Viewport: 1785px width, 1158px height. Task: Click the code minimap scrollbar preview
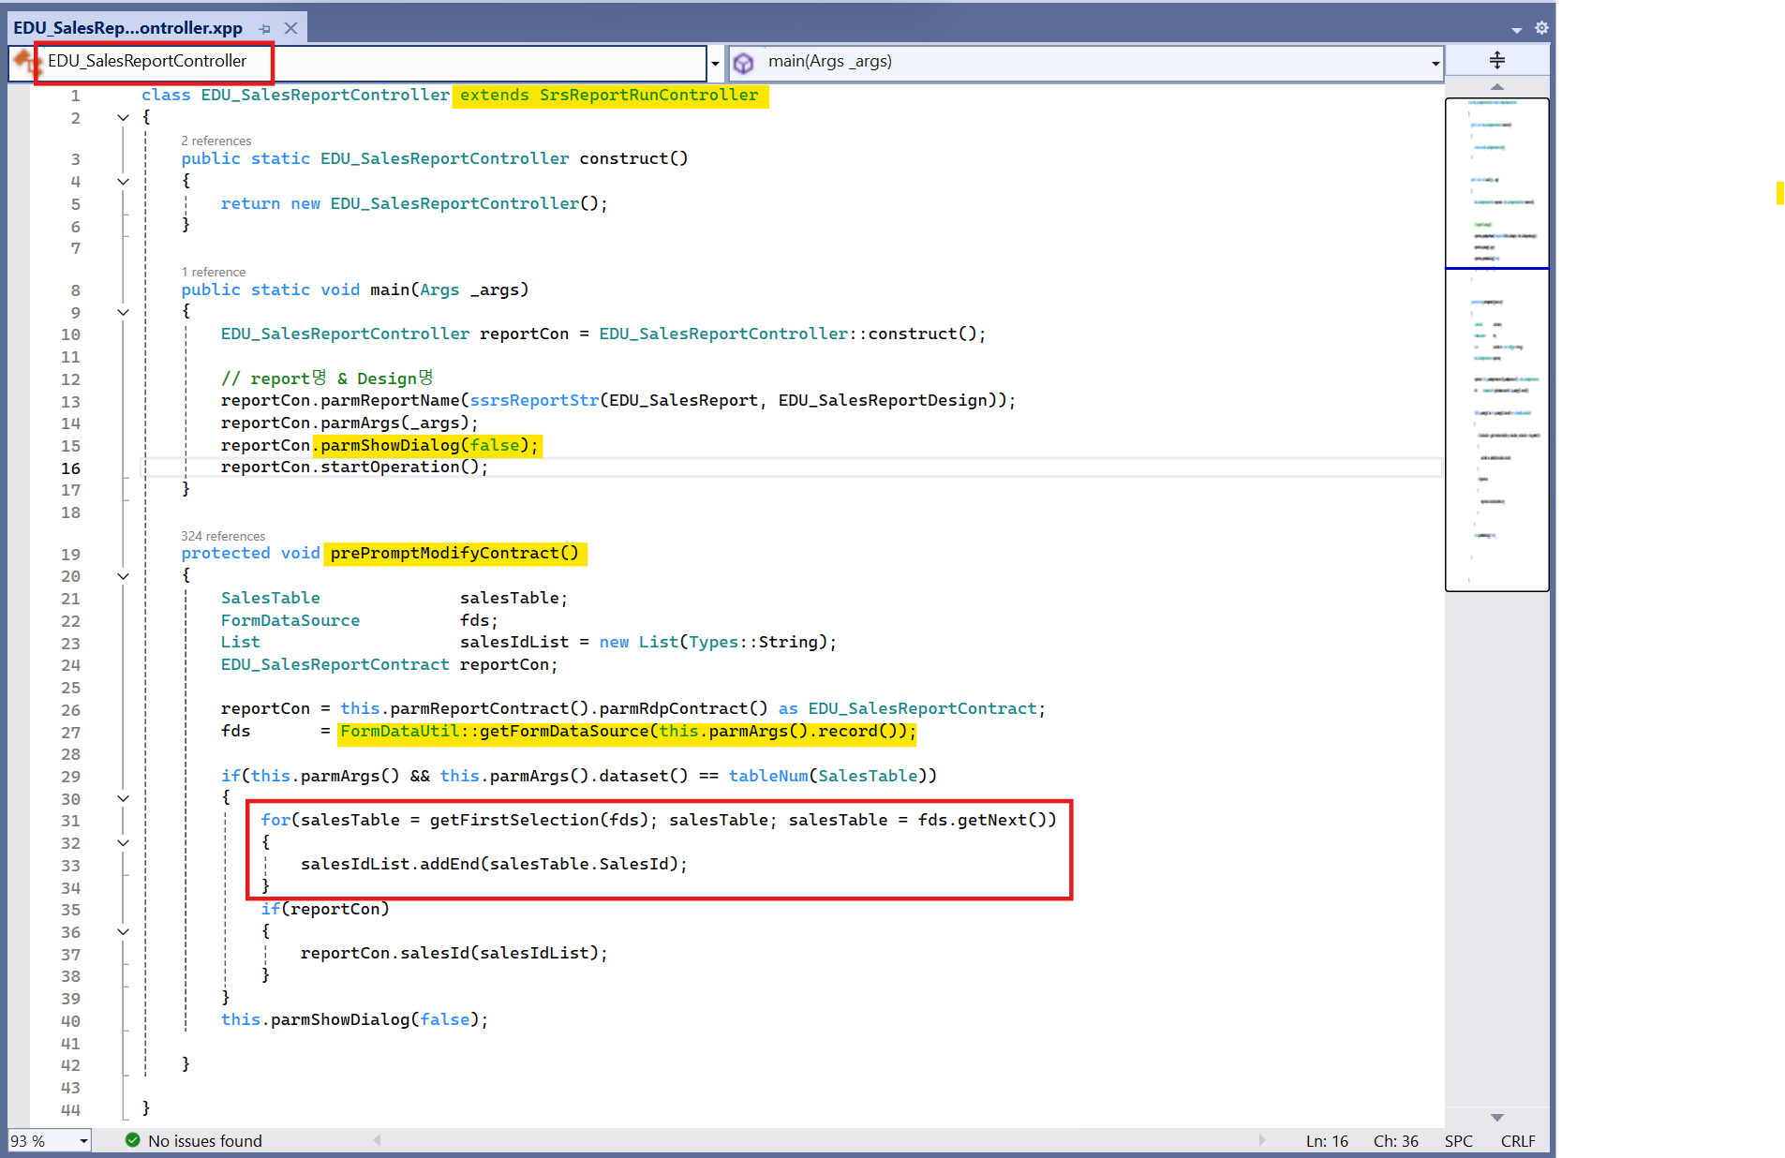coord(1496,344)
